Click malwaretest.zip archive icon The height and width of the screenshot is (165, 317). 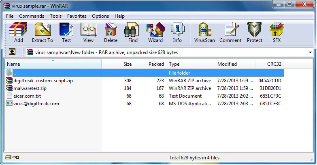9,88
